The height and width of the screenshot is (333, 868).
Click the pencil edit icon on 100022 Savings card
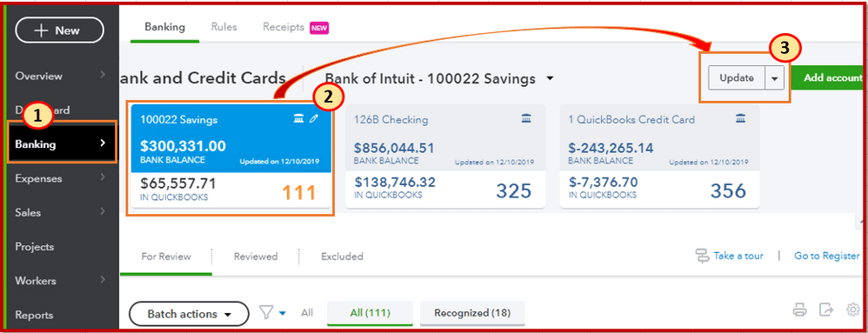314,118
